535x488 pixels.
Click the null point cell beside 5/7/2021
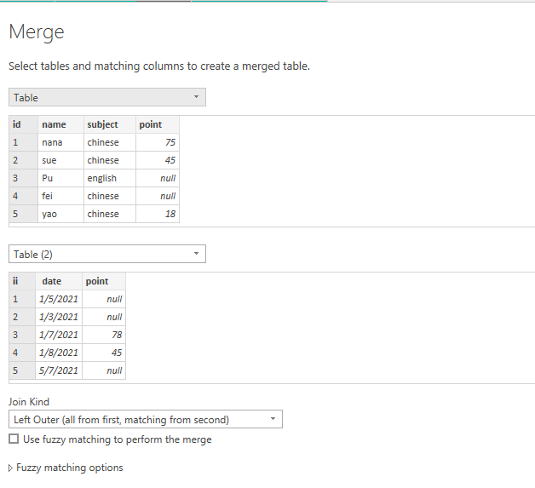104,370
